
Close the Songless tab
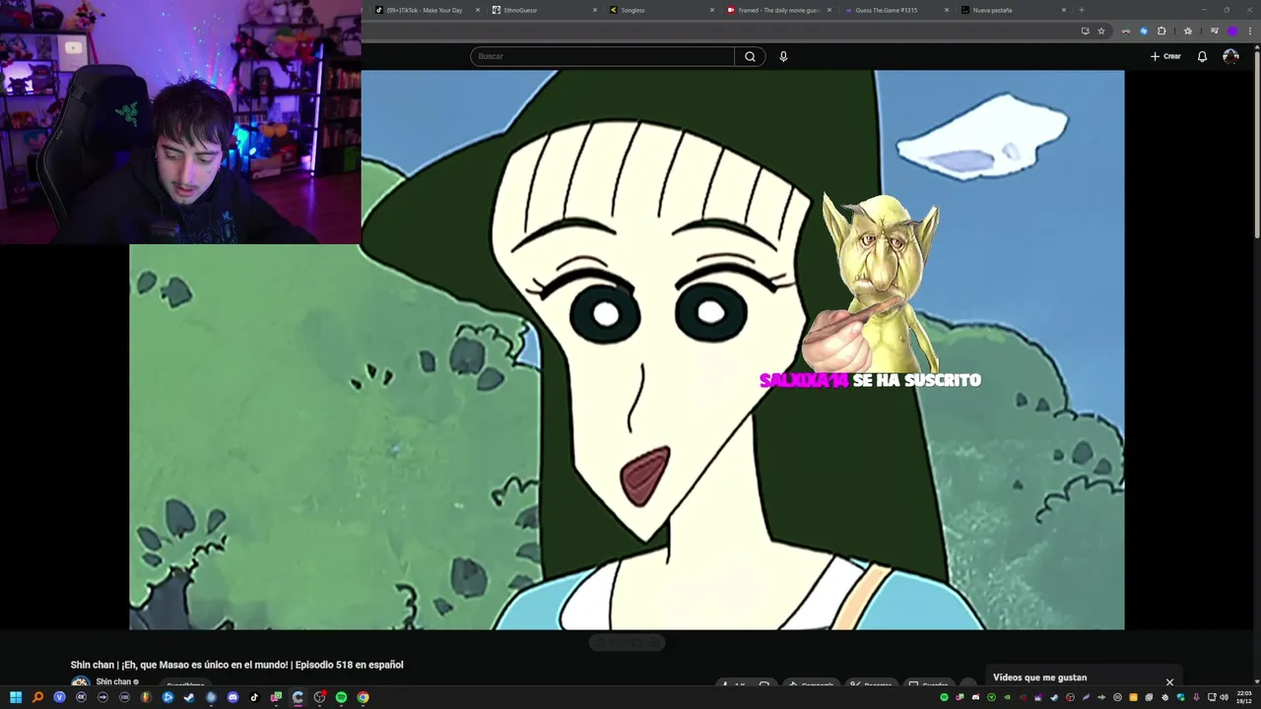tap(712, 10)
